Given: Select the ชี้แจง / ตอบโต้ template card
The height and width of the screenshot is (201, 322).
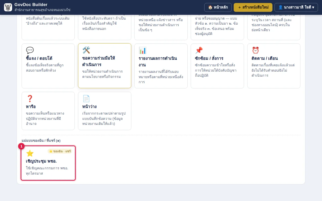Looking at the screenshot, I should point(48,66).
